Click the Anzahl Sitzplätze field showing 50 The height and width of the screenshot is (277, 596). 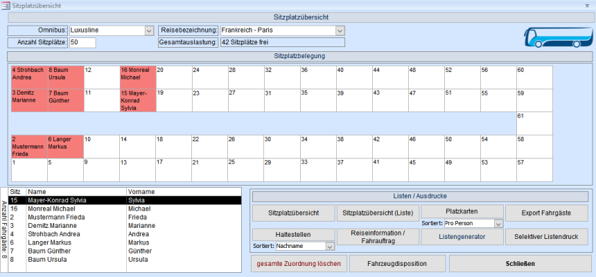(x=82, y=42)
